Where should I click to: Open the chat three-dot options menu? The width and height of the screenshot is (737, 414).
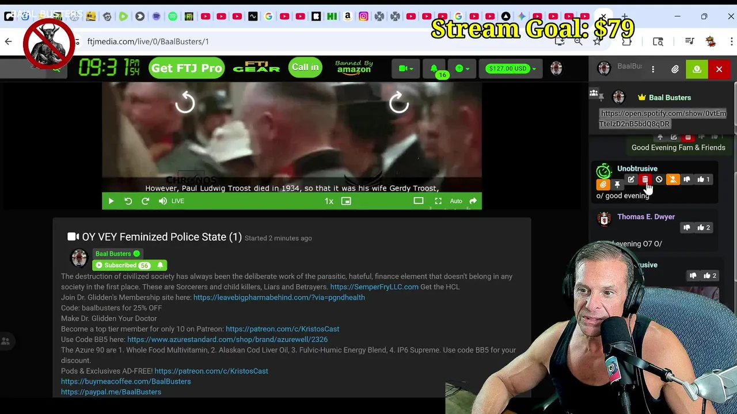pos(653,69)
